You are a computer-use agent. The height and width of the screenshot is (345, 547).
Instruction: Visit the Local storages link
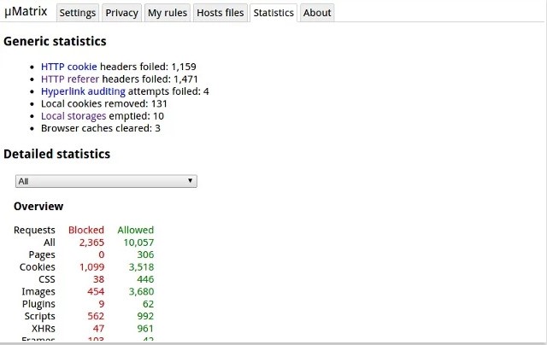pyautogui.click(x=74, y=116)
